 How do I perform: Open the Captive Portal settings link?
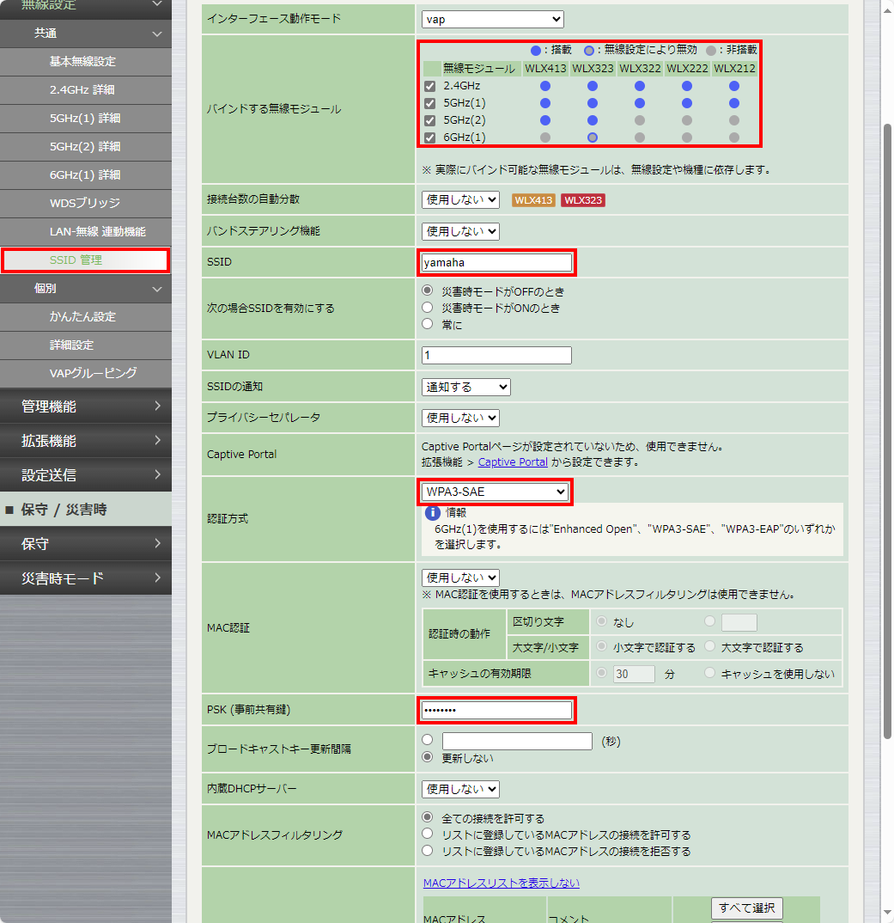point(512,462)
